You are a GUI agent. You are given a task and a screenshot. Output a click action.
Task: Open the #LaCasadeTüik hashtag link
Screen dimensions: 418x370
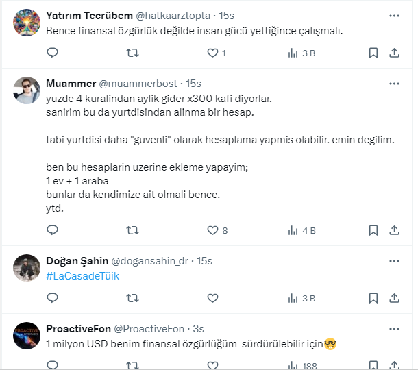coord(83,275)
